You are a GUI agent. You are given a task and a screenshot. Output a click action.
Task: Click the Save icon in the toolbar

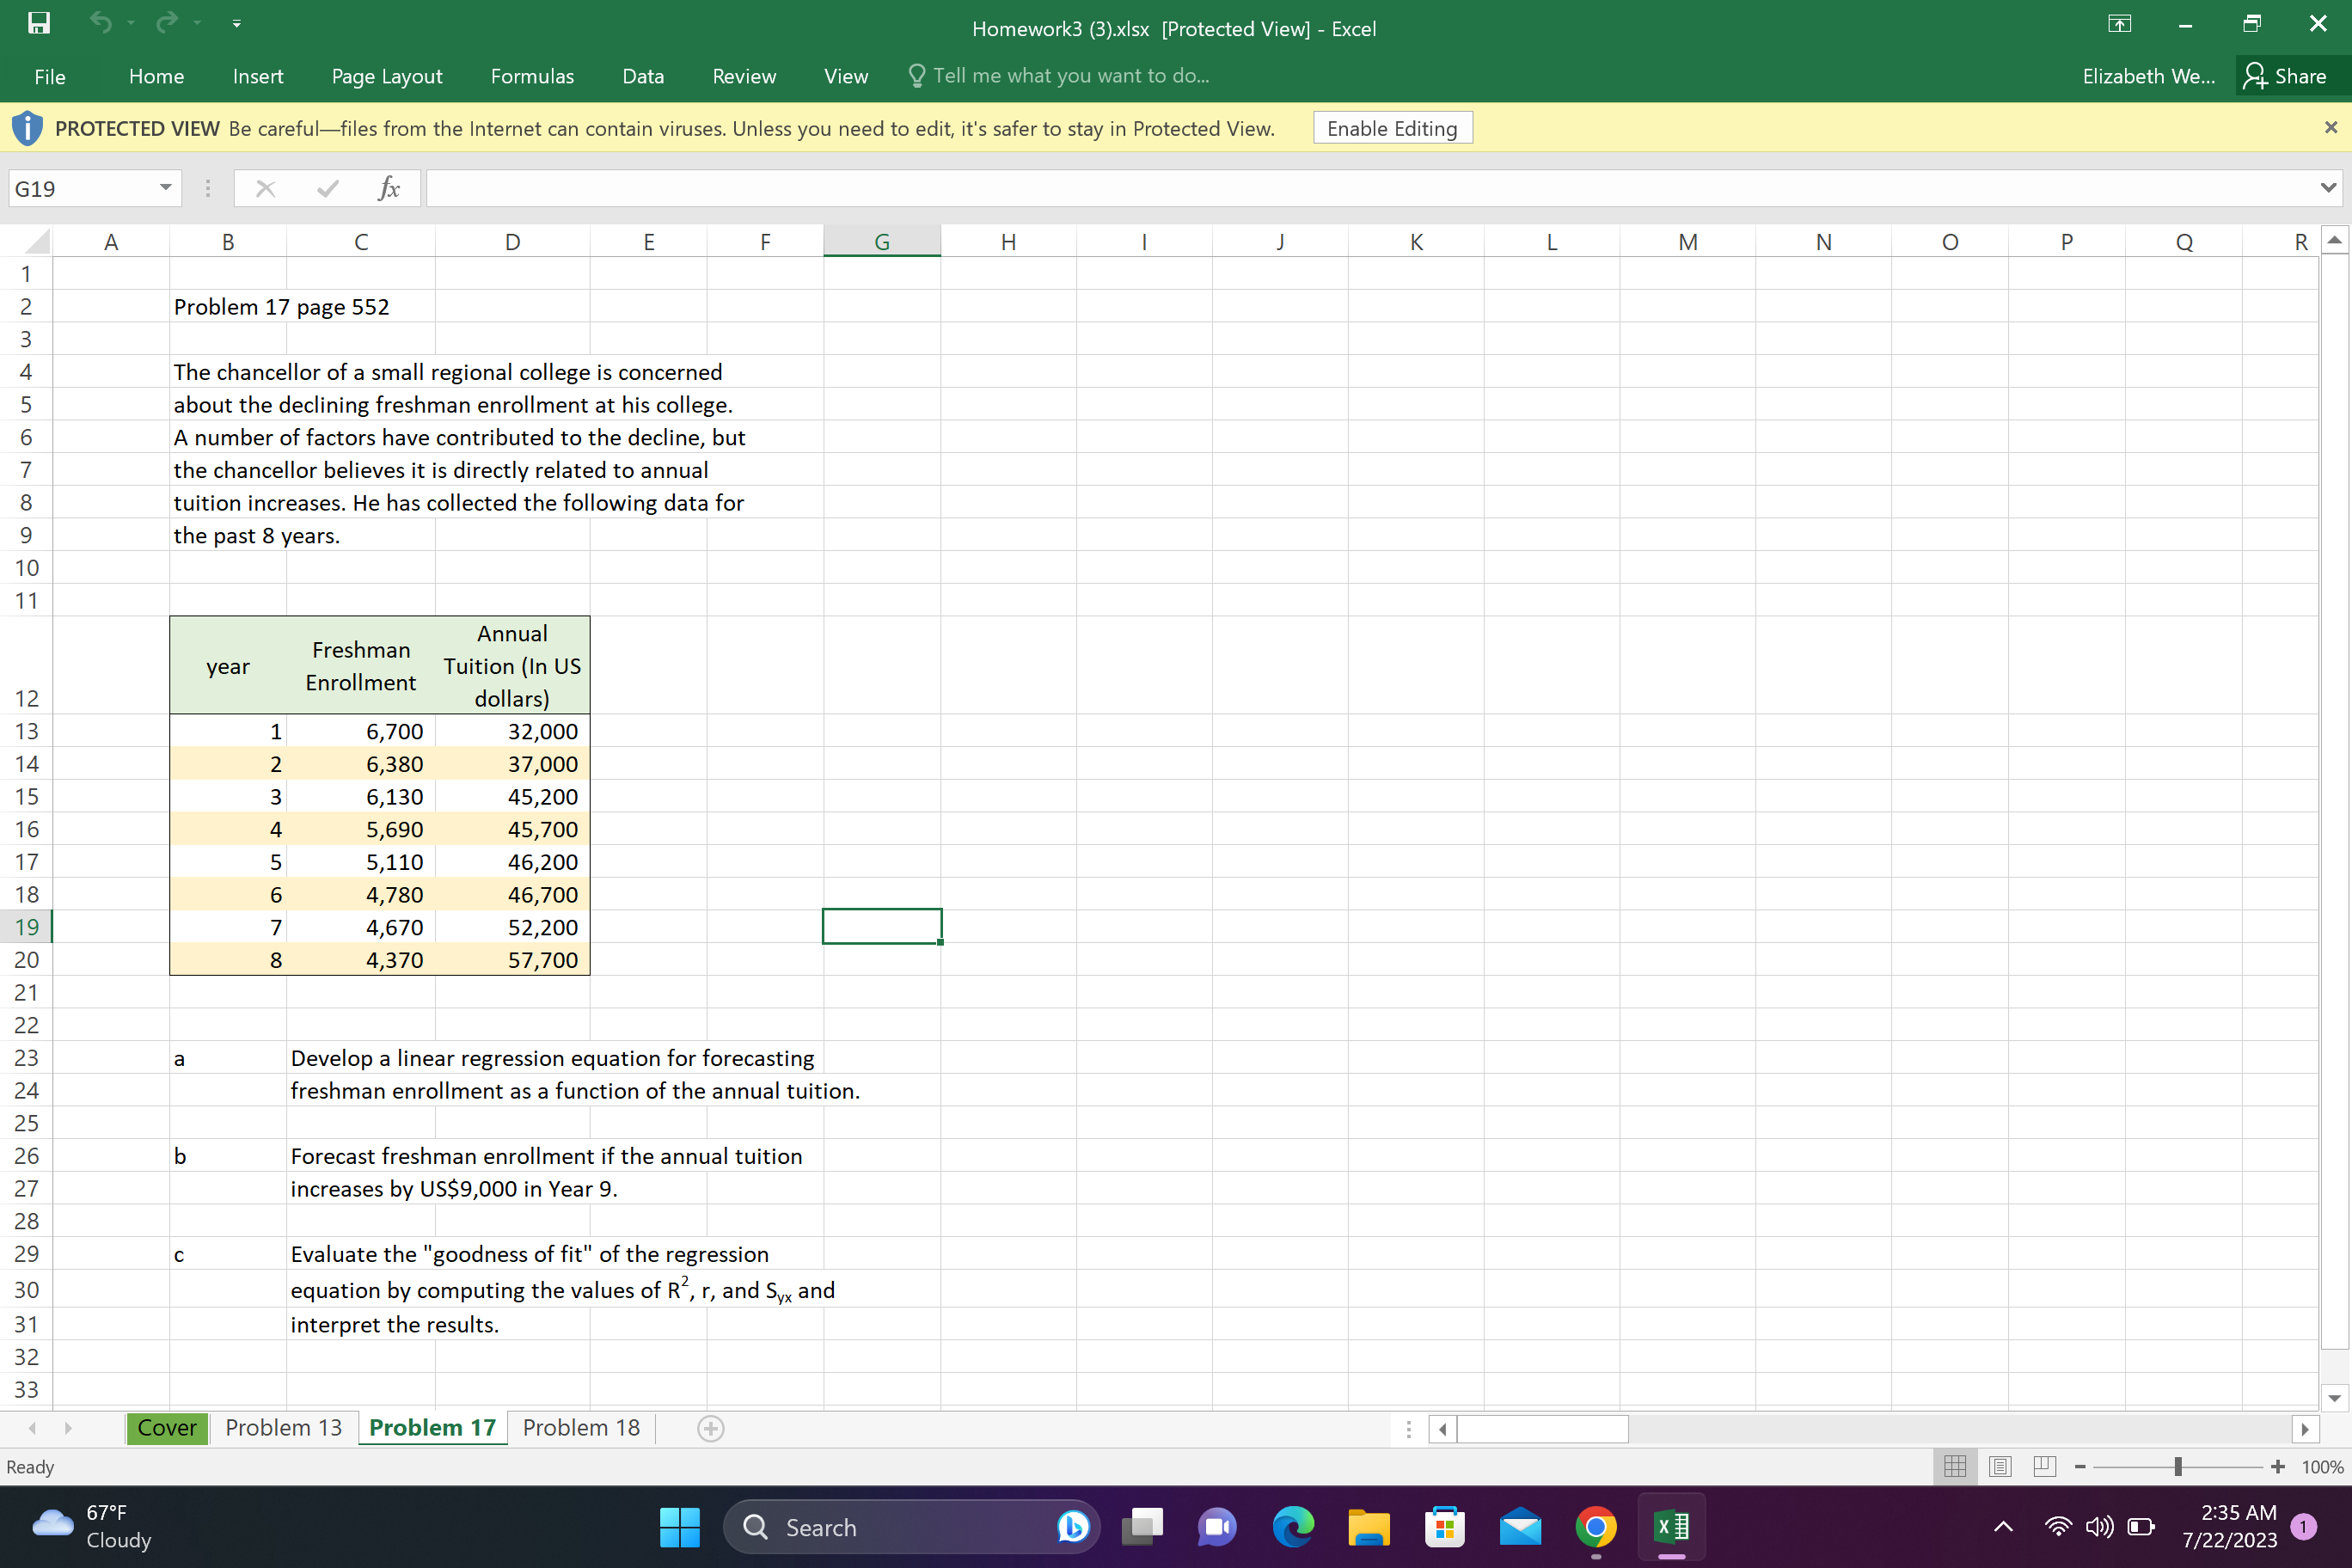37,27
